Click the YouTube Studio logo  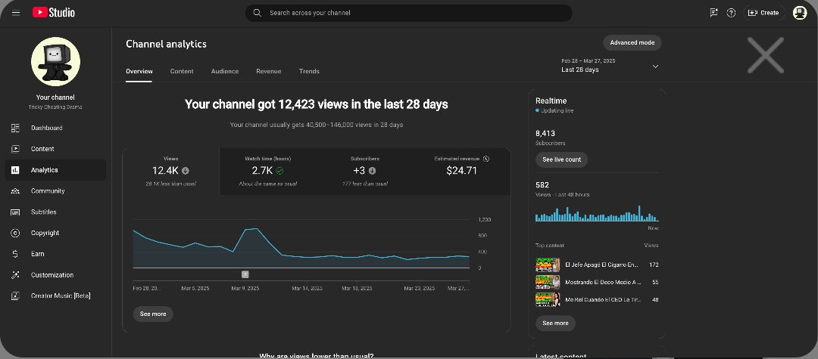coord(54,13)
